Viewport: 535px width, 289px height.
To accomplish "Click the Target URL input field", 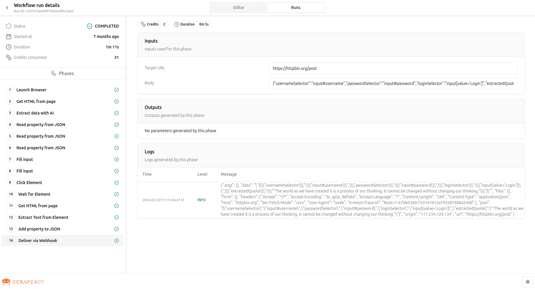I will coord(393,68).
